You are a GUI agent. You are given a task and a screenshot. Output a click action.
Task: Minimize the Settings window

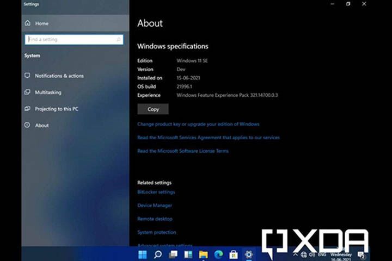click(x=332, y=4)
